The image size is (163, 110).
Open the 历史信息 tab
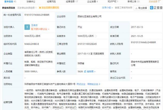point(154,2)
